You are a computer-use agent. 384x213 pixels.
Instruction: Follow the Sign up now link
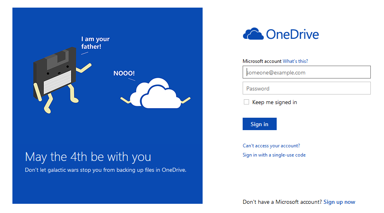pyautogui.click(x=339, y=202)
